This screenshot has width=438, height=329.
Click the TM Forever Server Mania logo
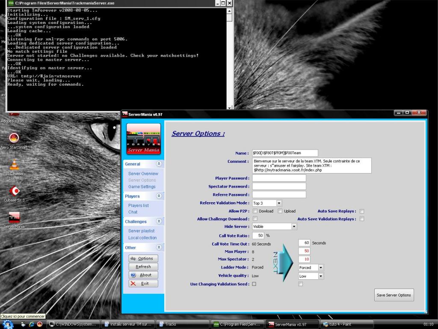pos(144,139)
